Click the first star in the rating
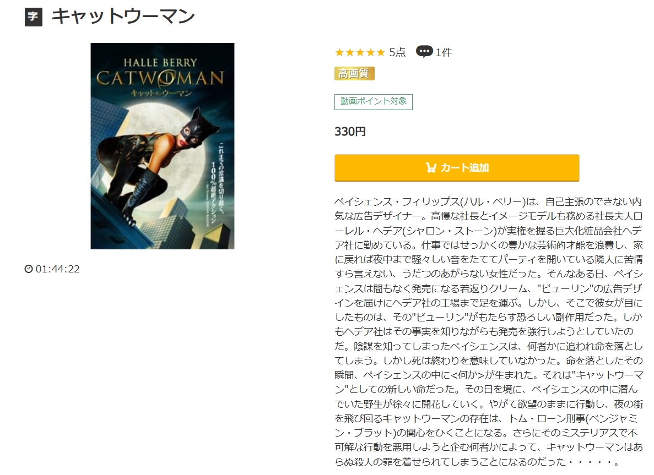Screen dimensions: 654x475 (339, 52)
